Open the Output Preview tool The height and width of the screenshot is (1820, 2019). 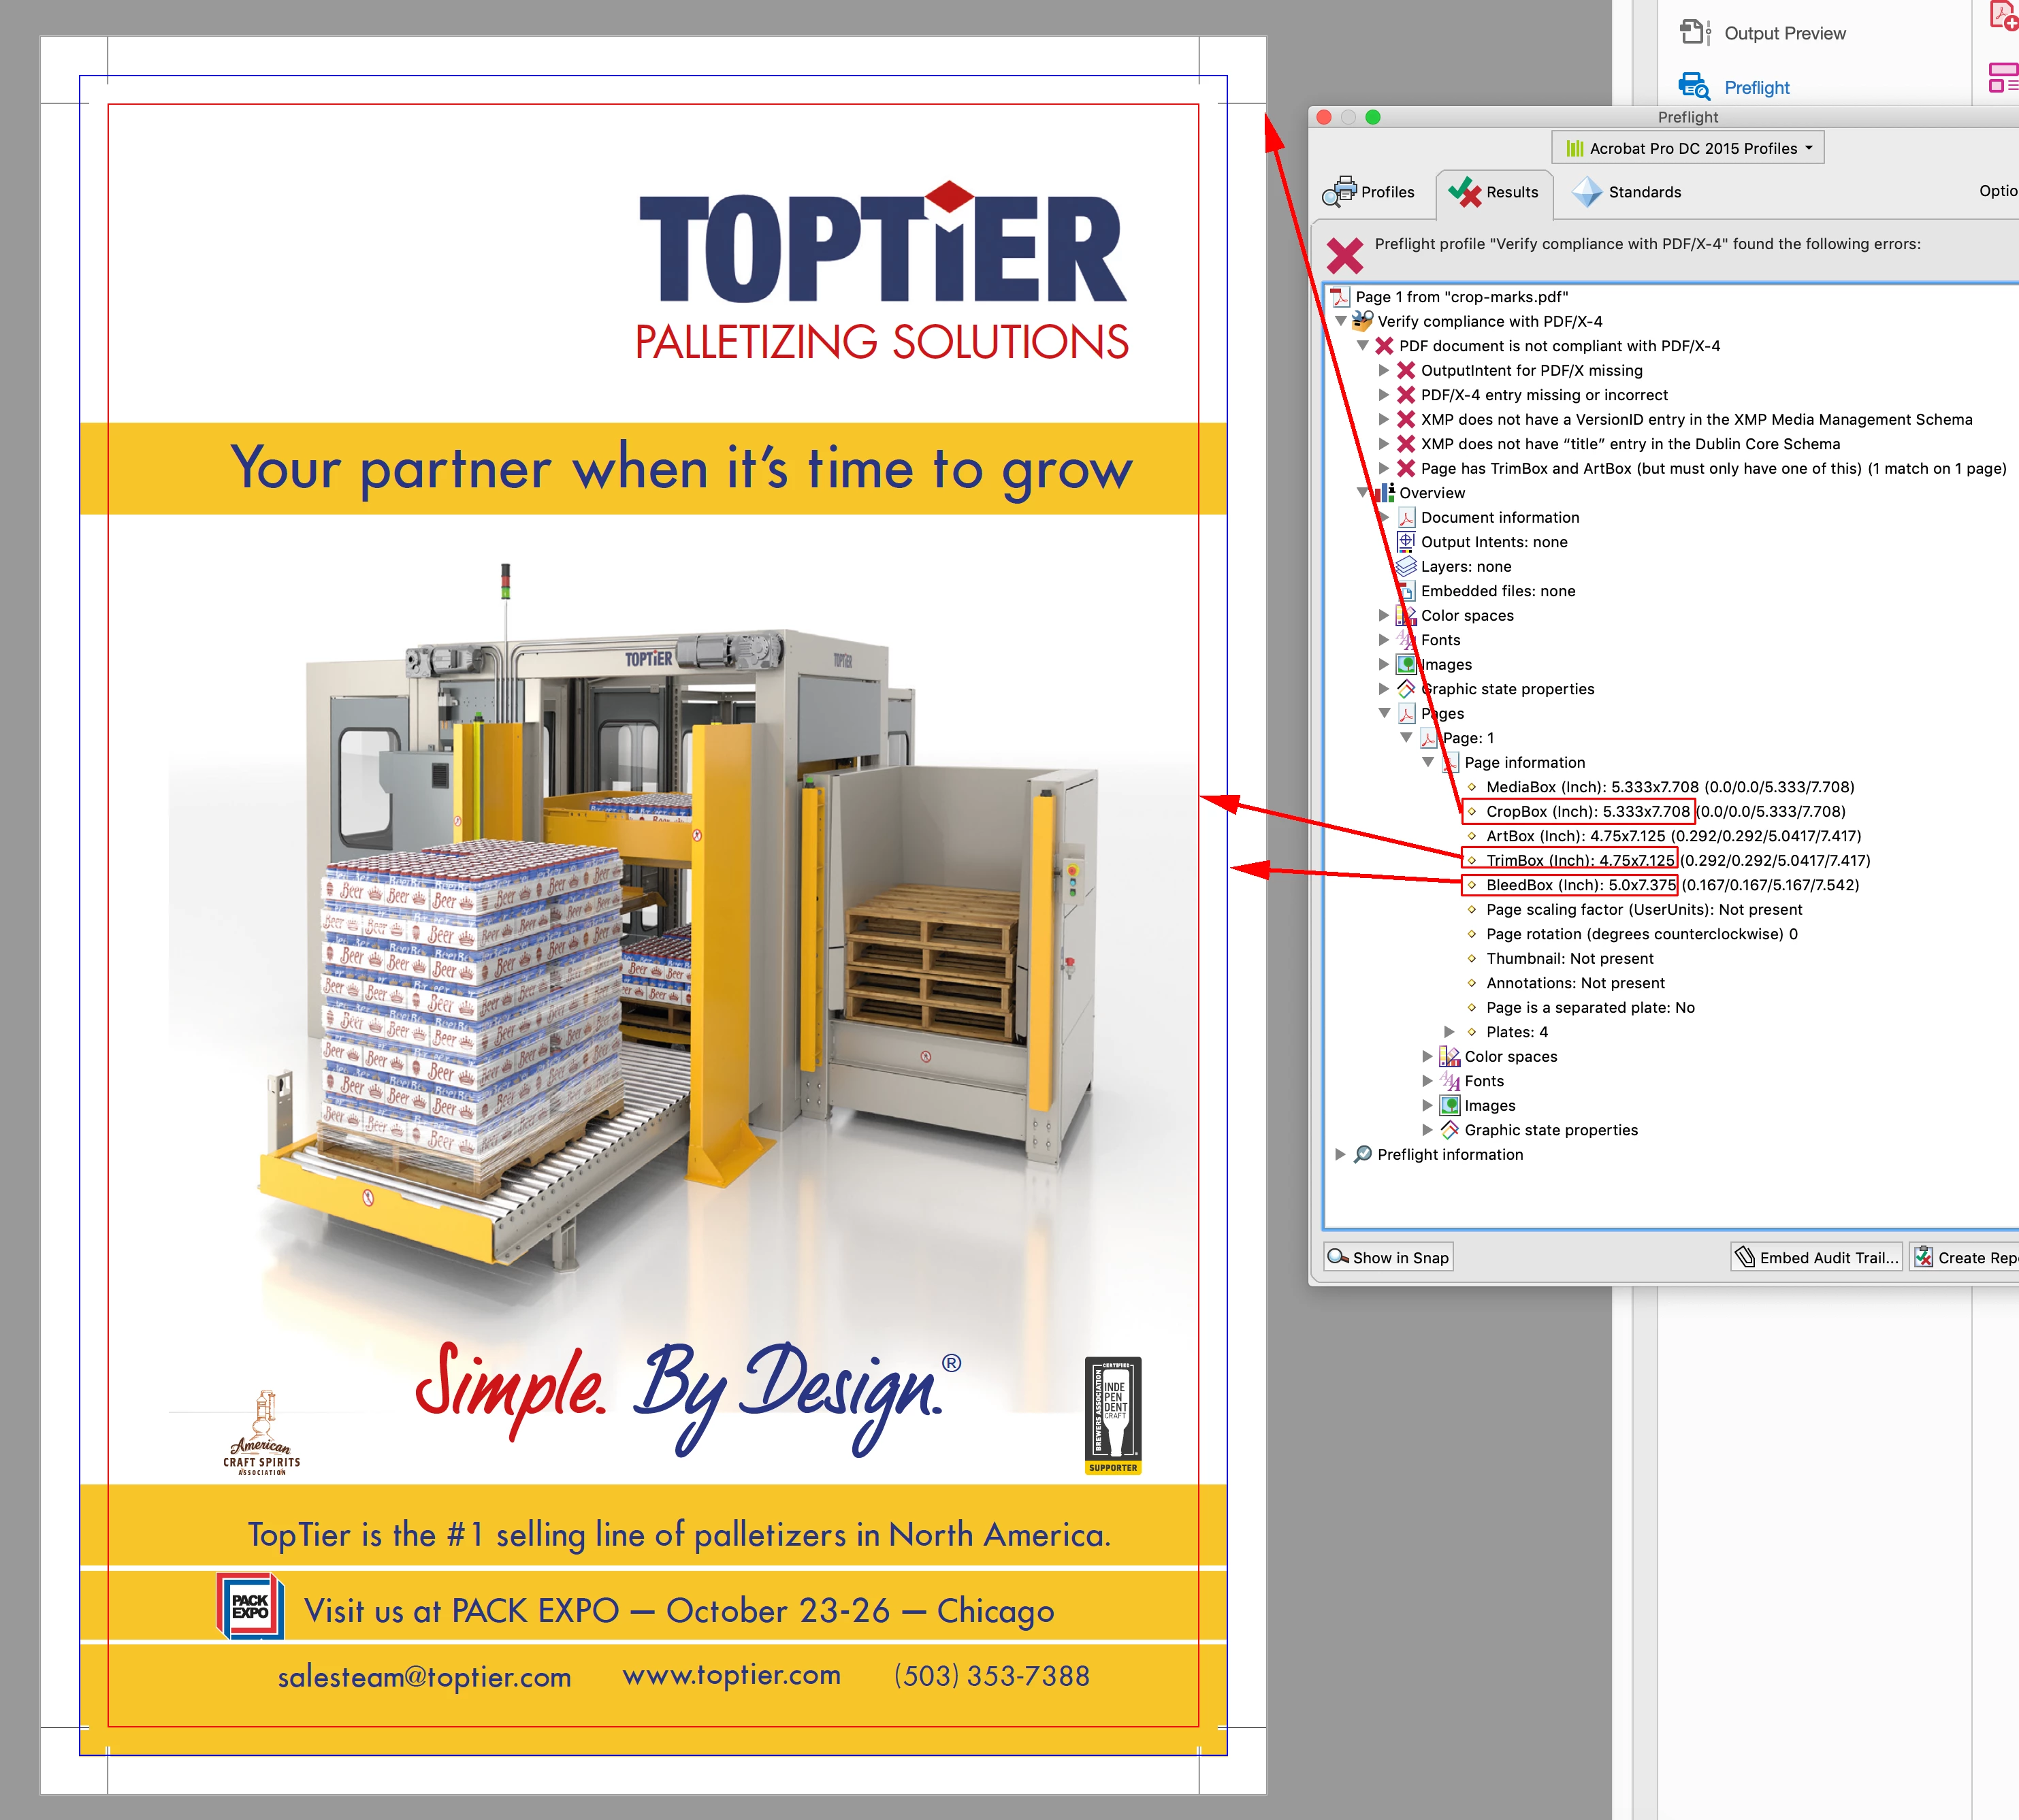tap(1783, 33)
